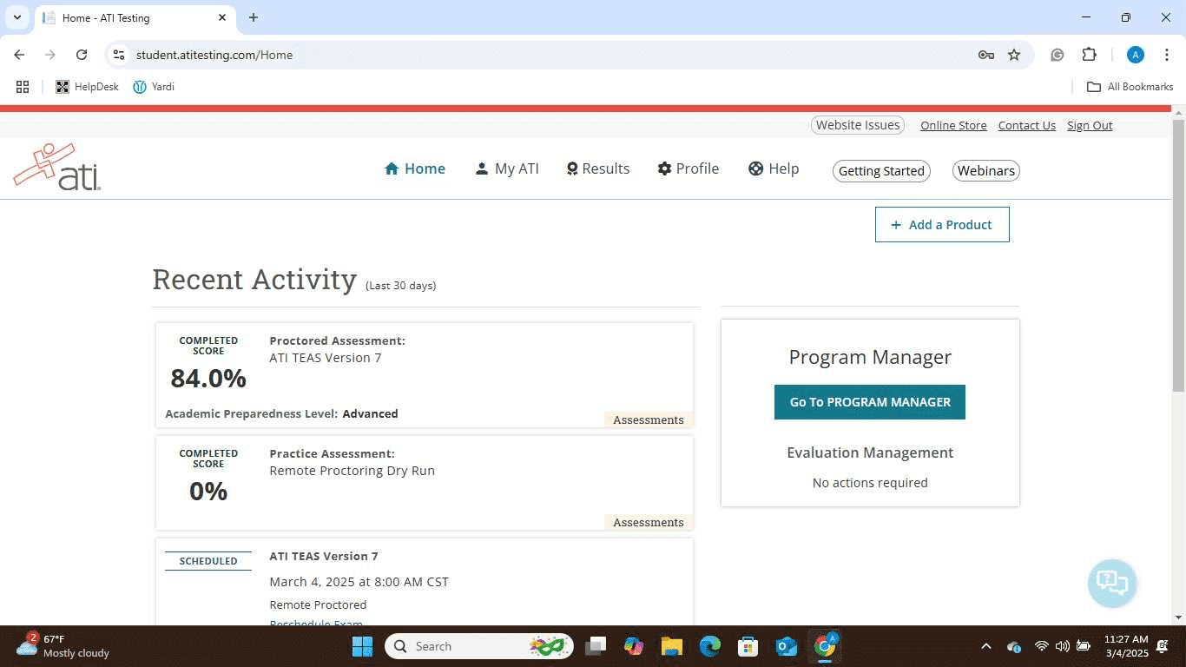Click the ATI logo

point(57,168)
